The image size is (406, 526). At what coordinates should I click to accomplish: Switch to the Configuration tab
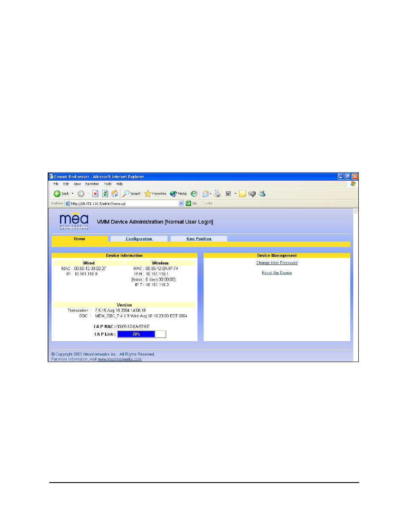coord(139,239)
